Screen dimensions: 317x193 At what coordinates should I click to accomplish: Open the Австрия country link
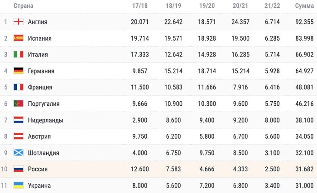(39, 137)
